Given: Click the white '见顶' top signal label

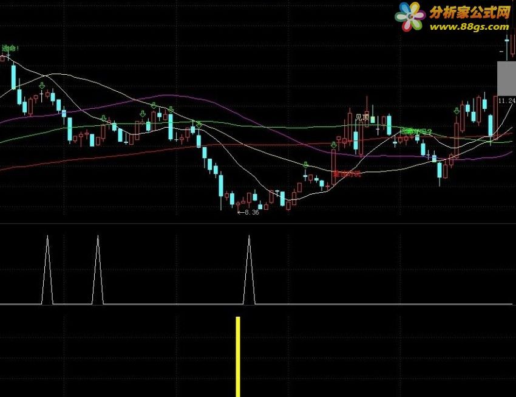Looking at the screenshot, I should coord(362,117).
